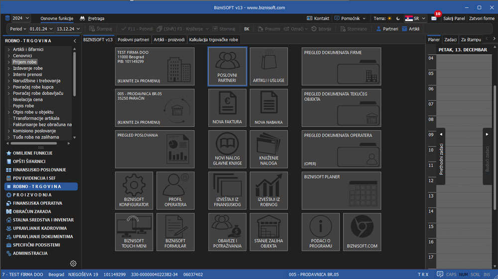Open Podaci o Programu info tile
Image resolution: width=498 pixels, height=279 pixels.
click(x=320, y=232)
